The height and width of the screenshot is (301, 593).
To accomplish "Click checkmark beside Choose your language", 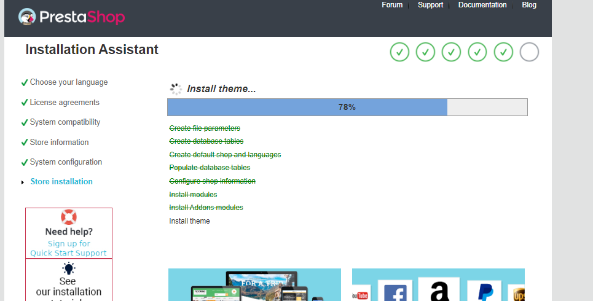I will (25, 82).
